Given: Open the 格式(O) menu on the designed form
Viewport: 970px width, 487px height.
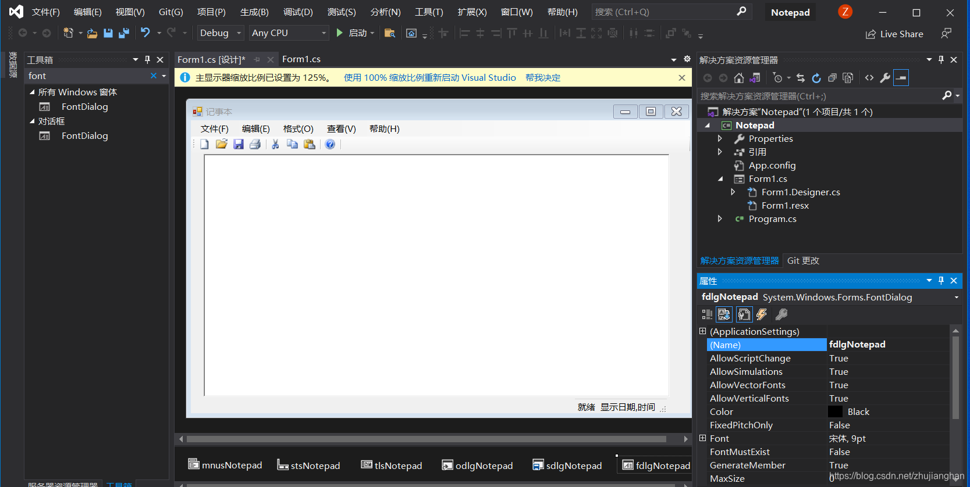Looking at the screenshot, I should 298,128.
